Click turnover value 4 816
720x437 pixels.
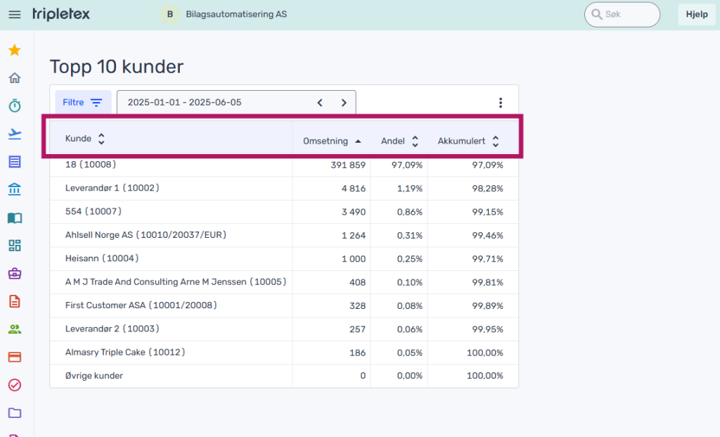pos(354,189)
